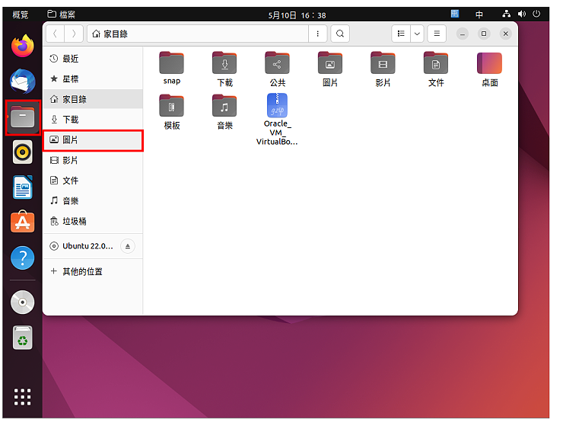Open the 公共 shared folder
Image resolution: width=563 pixels, height=426 pixels.
click(277, 69)
